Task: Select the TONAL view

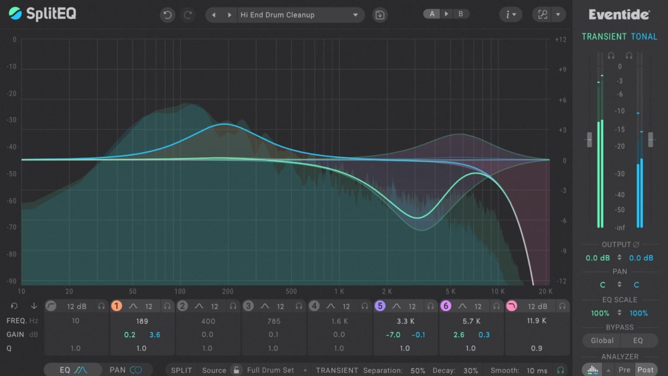Action: click(644, 36)
